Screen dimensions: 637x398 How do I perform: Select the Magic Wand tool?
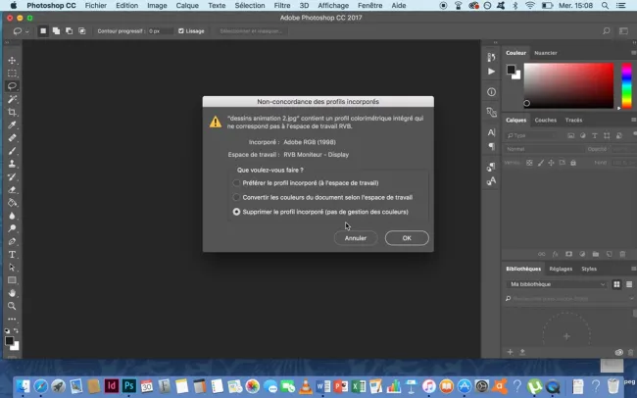click(12, 99)
